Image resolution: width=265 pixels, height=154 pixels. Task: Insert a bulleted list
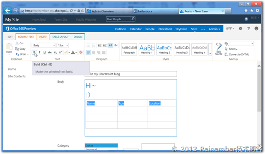coord(88,45)
